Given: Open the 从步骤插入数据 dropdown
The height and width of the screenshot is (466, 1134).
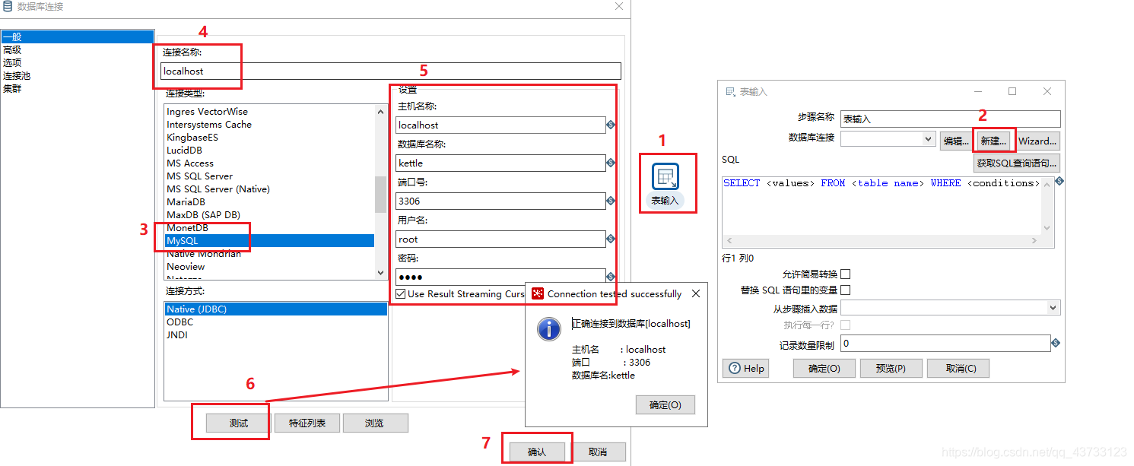Looking at the screenshot, I should coord(1053,308).
